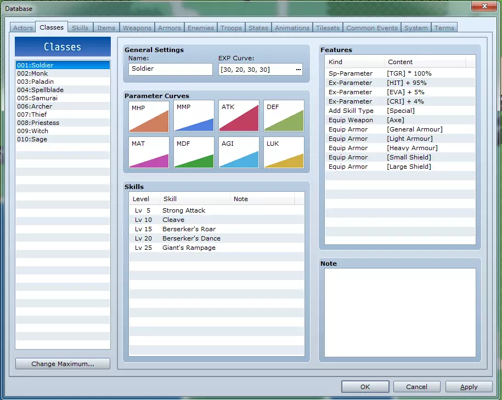Confirm with the OK button
Viewport: 502px width, 400px height.
[365, 387]
